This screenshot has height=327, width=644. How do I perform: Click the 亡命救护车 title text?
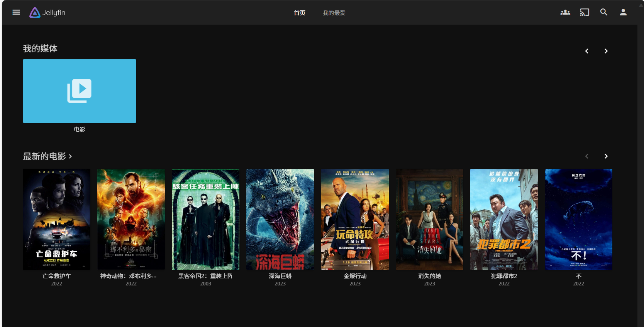click(x=56, y=276)
